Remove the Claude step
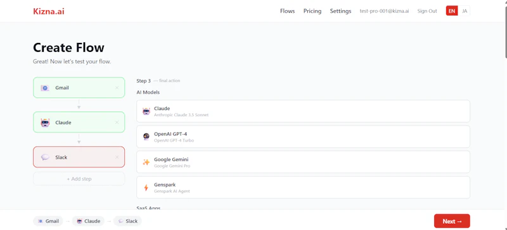The image size is (507, 230). click(x=117, y=123)
